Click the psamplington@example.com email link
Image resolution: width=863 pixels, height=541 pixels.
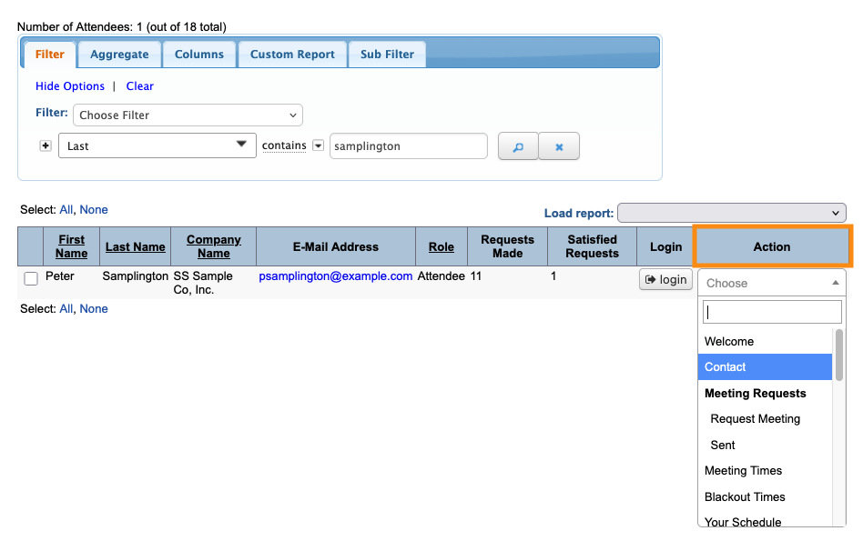click(336, 276)
